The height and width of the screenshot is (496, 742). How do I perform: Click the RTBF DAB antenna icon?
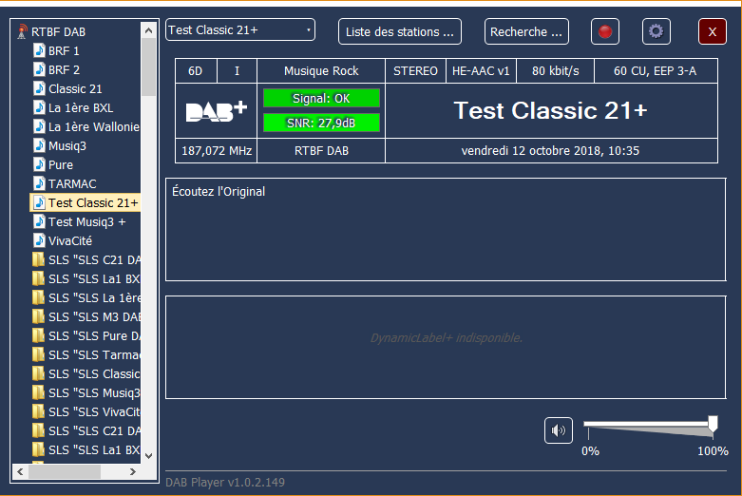click(x=22, y=31)
